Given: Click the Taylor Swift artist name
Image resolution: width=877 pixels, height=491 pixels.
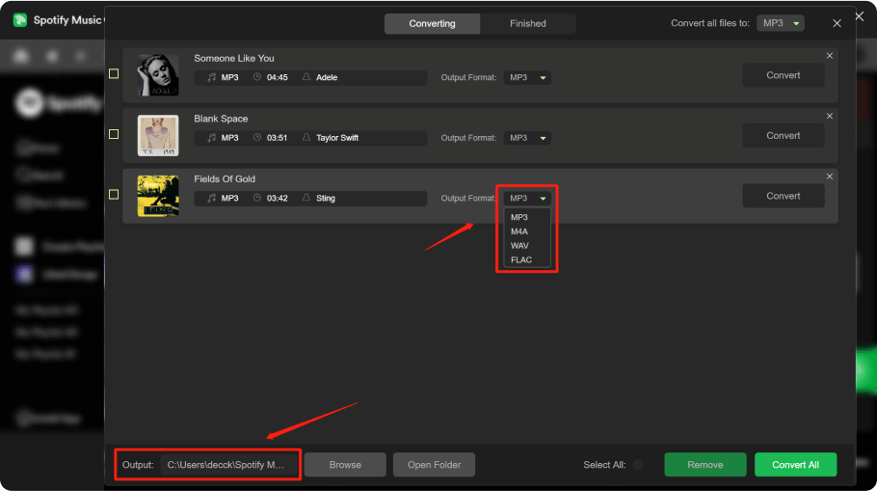Looking at the screenshot, I should click(337, 138).
